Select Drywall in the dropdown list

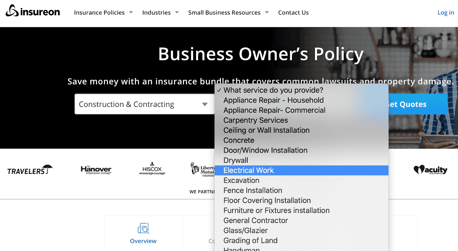pyautogui.click(x=236, y=160)
